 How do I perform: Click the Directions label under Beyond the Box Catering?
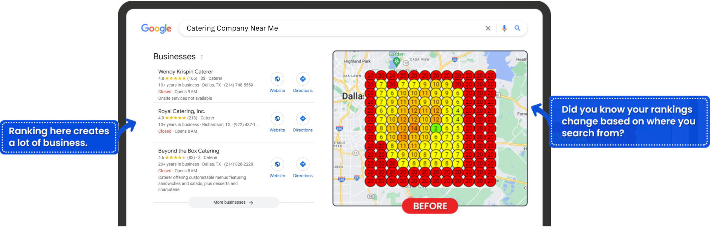coord(303,176)
